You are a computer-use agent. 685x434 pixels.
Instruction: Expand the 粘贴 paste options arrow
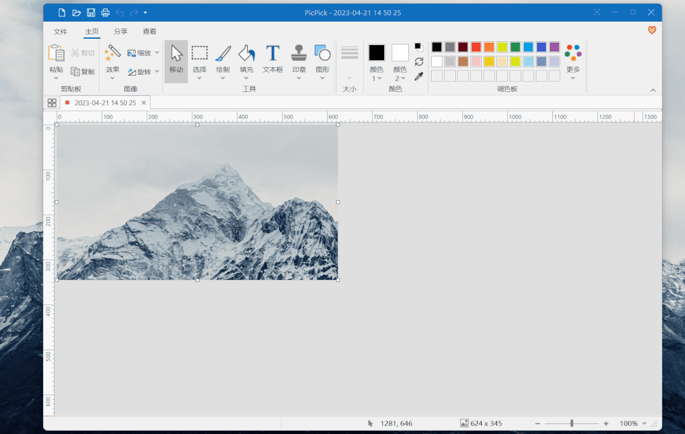point(56,78)
